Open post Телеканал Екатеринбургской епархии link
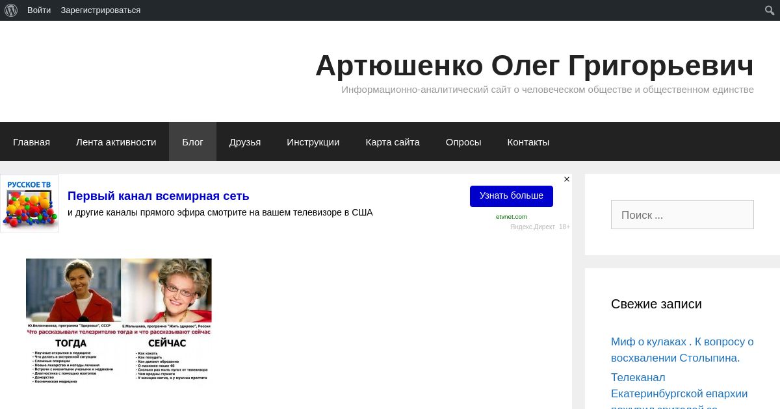Screen dimensions: 780x409 (x=679, y=390)
